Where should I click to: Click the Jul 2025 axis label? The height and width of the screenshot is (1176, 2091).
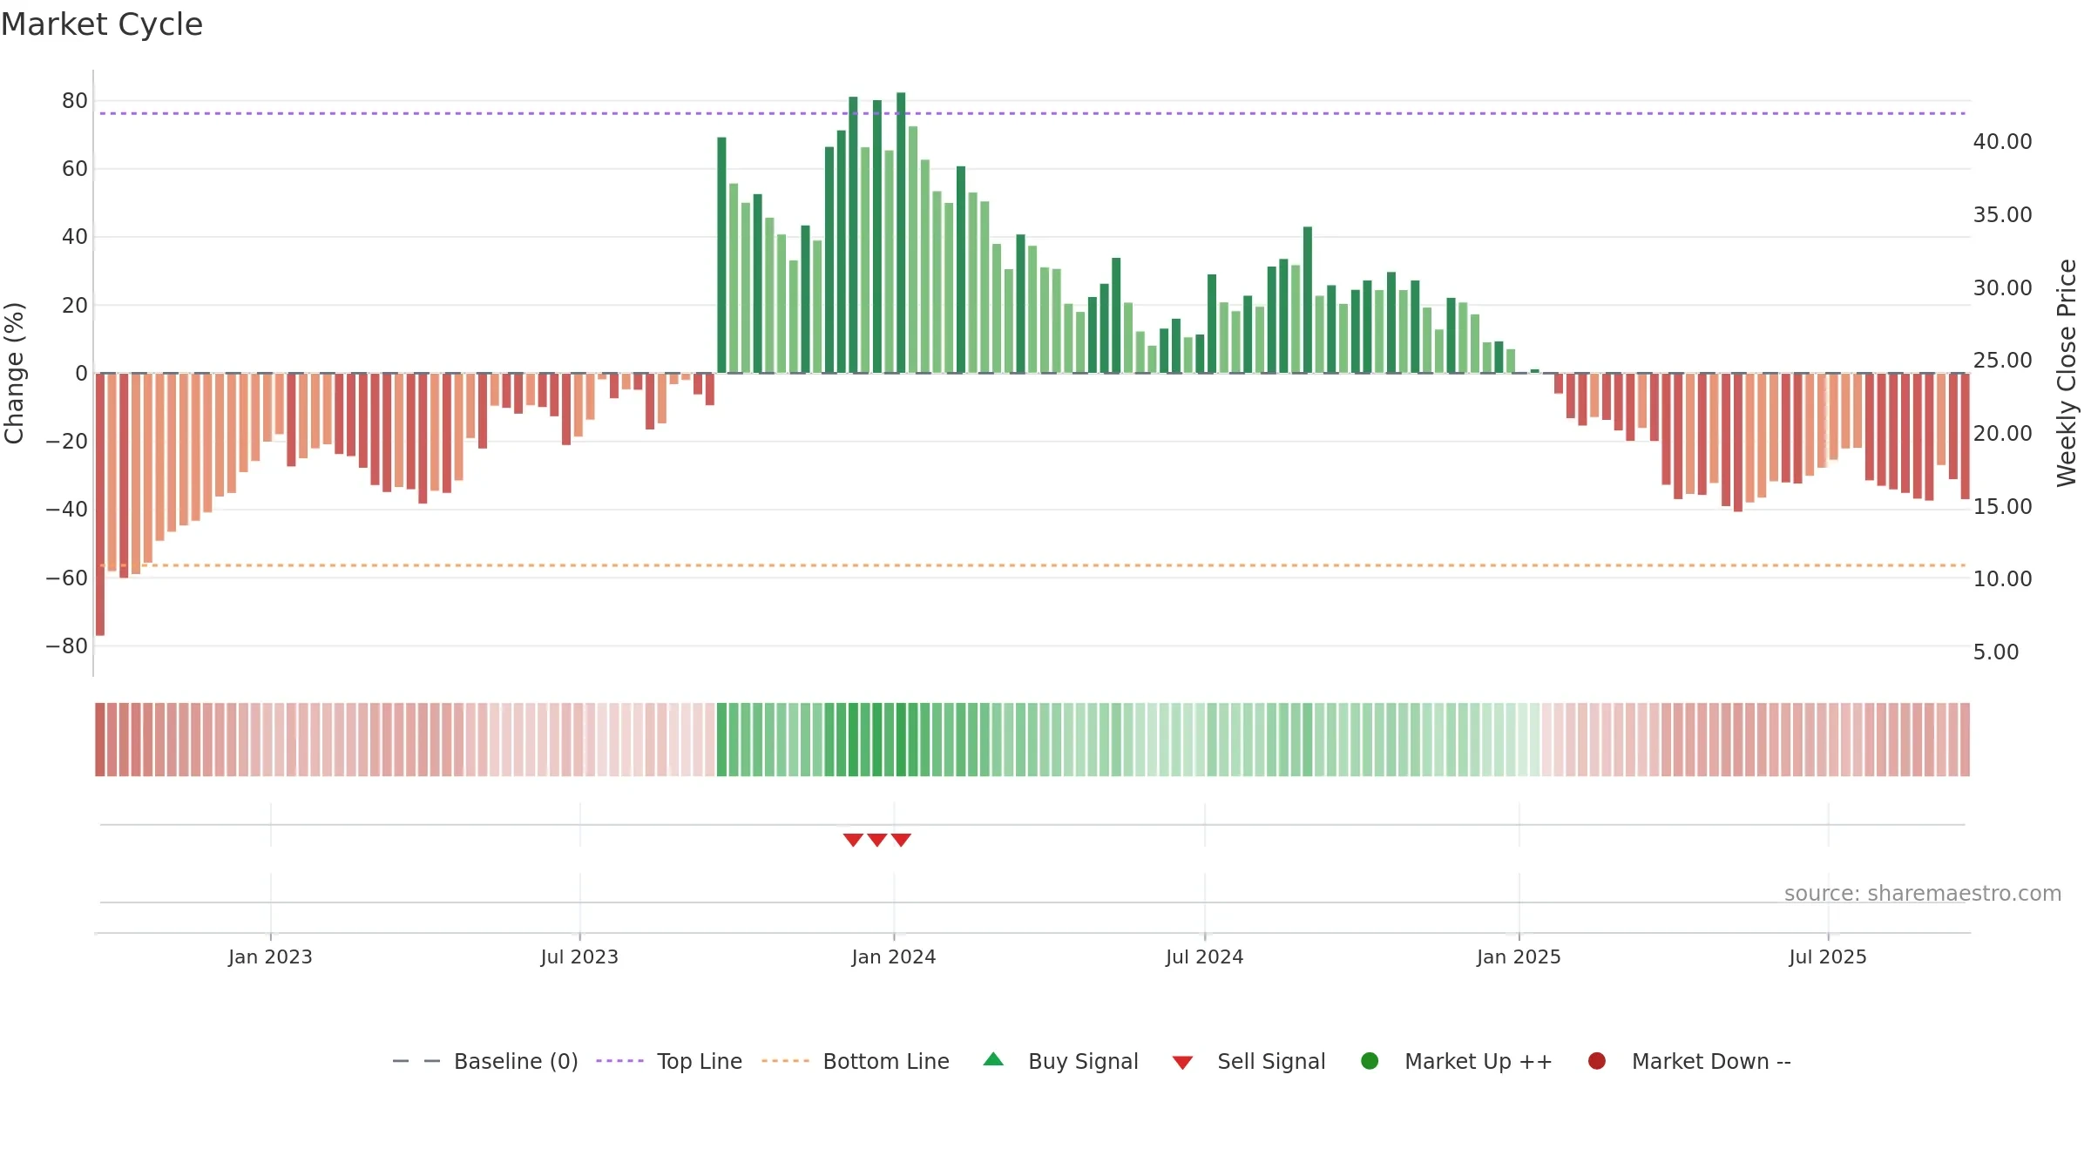1828,956
